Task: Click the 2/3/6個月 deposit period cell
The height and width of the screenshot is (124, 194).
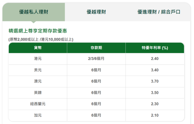Action: pyautogui.click(x=96, y=59)
